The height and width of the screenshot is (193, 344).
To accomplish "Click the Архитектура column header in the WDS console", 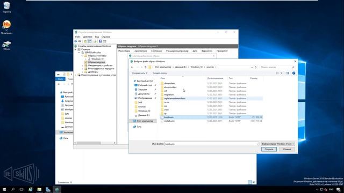I will (x=141, y=51).
